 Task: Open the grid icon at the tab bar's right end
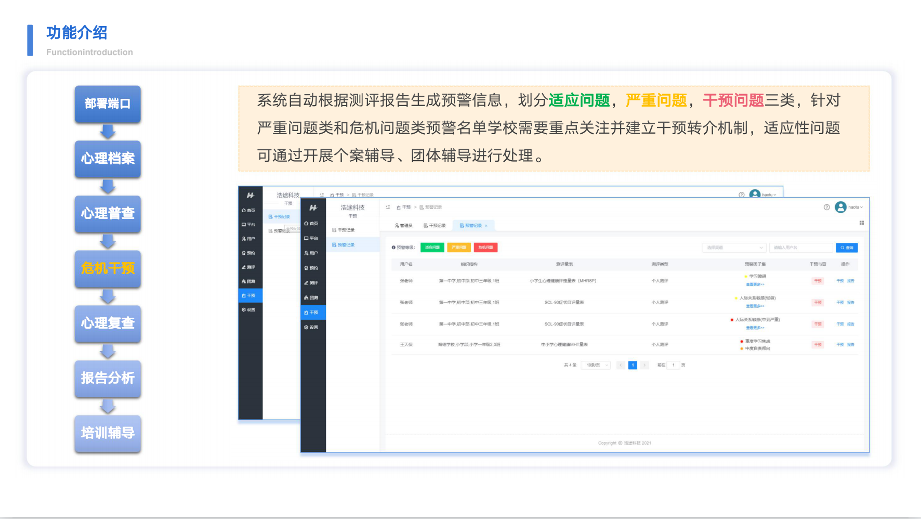[861, 223]
